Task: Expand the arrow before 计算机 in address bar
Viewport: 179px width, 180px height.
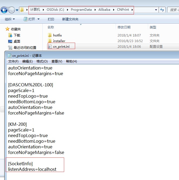Action: (x=27, y=10)
